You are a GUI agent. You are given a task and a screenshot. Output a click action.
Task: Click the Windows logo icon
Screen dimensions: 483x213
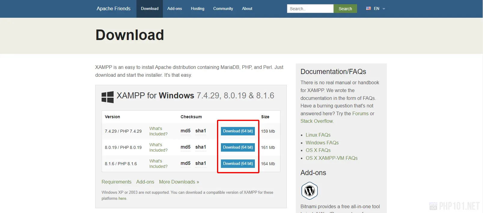(x=107, y=97)
